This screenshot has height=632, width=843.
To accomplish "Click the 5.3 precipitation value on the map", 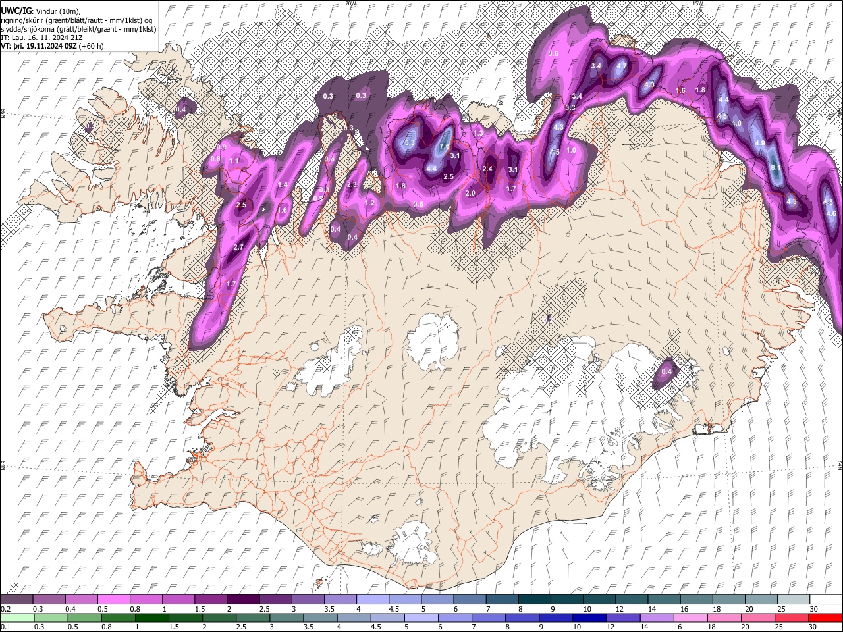I will pos(409,142).
